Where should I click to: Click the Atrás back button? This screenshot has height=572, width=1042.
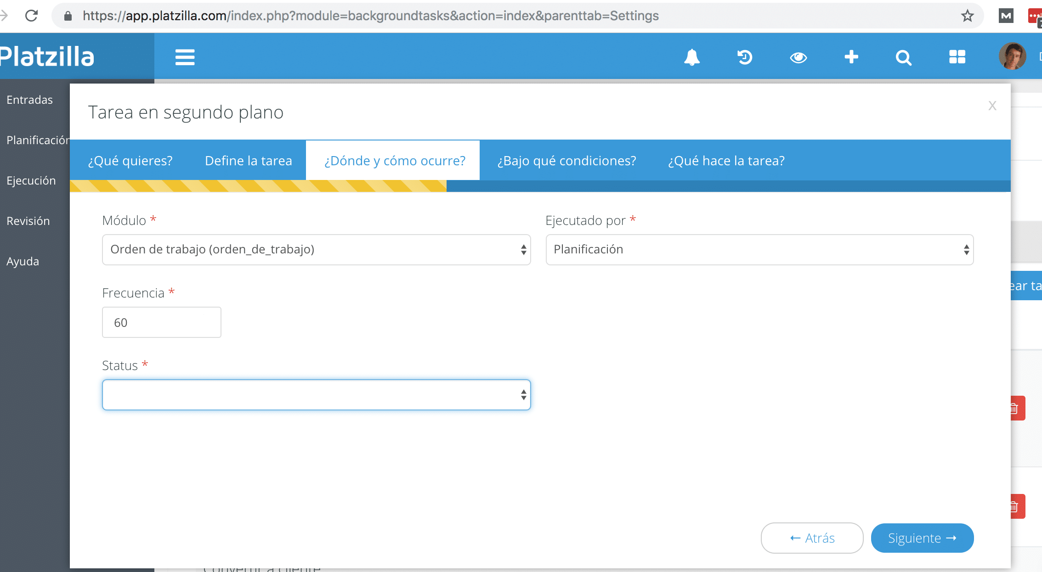[x=812, y=538]
